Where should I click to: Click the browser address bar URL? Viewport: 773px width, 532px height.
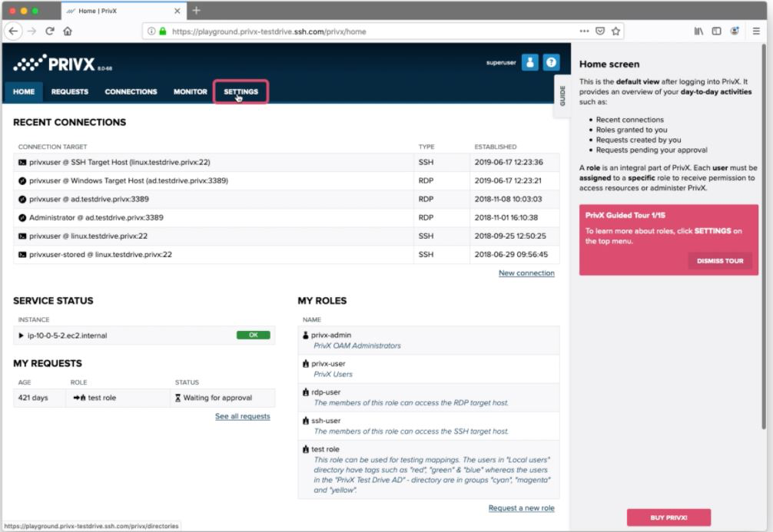click(x=269, y=31)
